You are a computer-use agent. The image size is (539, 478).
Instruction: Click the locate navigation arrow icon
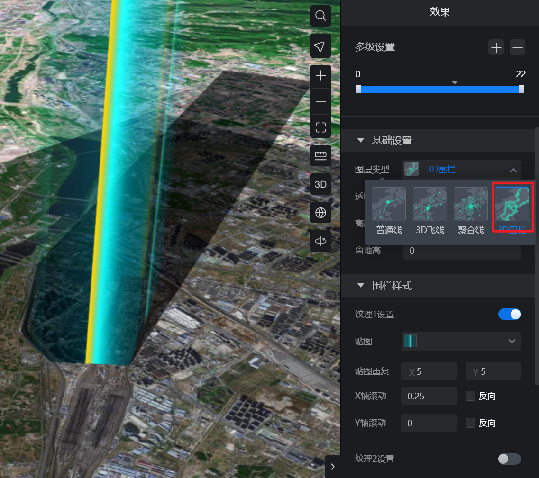320,46
